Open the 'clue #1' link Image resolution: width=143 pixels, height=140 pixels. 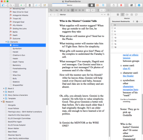click(x=126, y=68)
